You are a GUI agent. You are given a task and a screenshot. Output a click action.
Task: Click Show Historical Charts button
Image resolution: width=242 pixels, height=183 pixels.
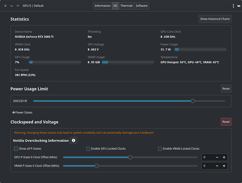(x=215, y=19)
